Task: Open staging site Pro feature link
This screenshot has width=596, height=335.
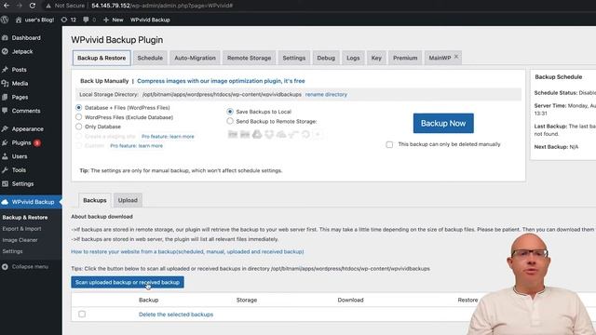Action: tap(168, 137)
